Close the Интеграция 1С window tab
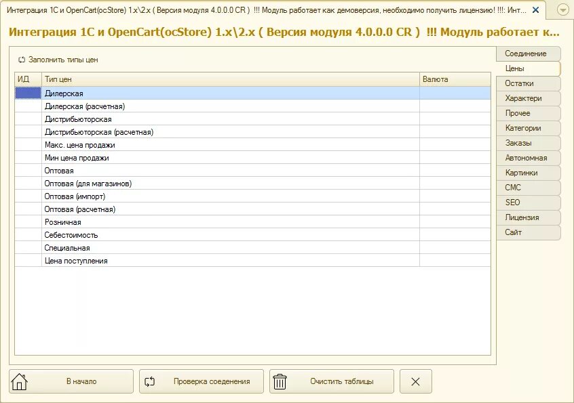574x403 pixels. pos(535,10)
